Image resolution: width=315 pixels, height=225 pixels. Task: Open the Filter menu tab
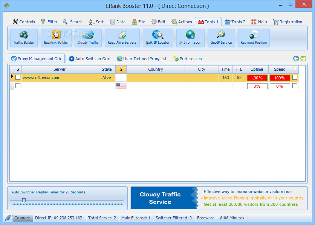(49, 22)
